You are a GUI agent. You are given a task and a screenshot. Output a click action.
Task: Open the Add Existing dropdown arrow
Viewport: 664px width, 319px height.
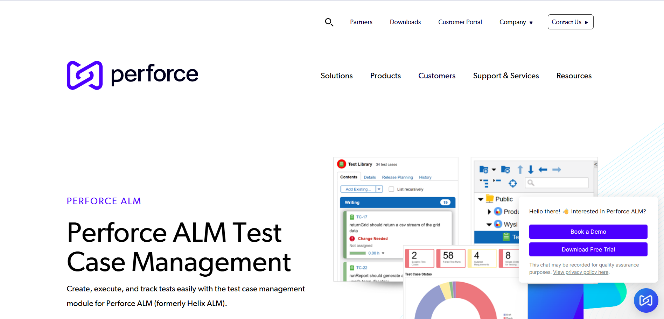coord(379,189)
